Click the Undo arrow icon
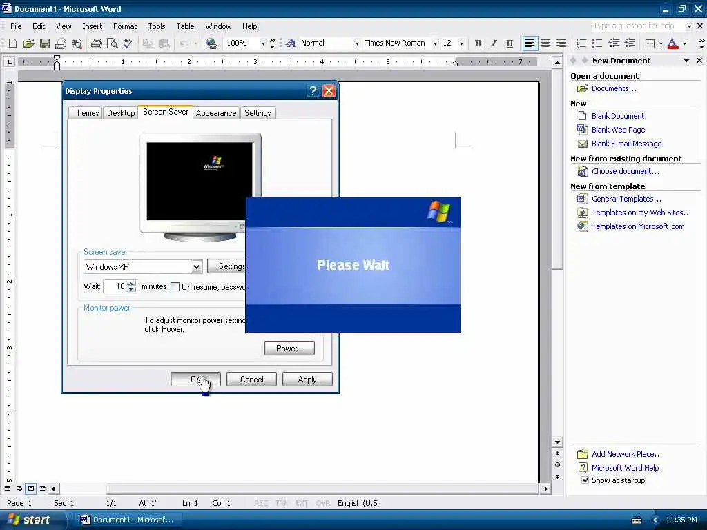This screenshot has height=530, width=707. [x=184, y=43]
